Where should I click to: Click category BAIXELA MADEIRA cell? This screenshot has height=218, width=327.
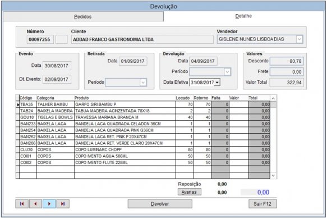pos(56,111)
